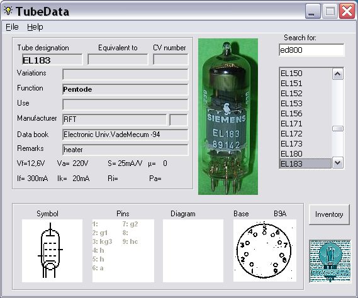Click the Inventory button
The image size is (358, 298).
329,214
